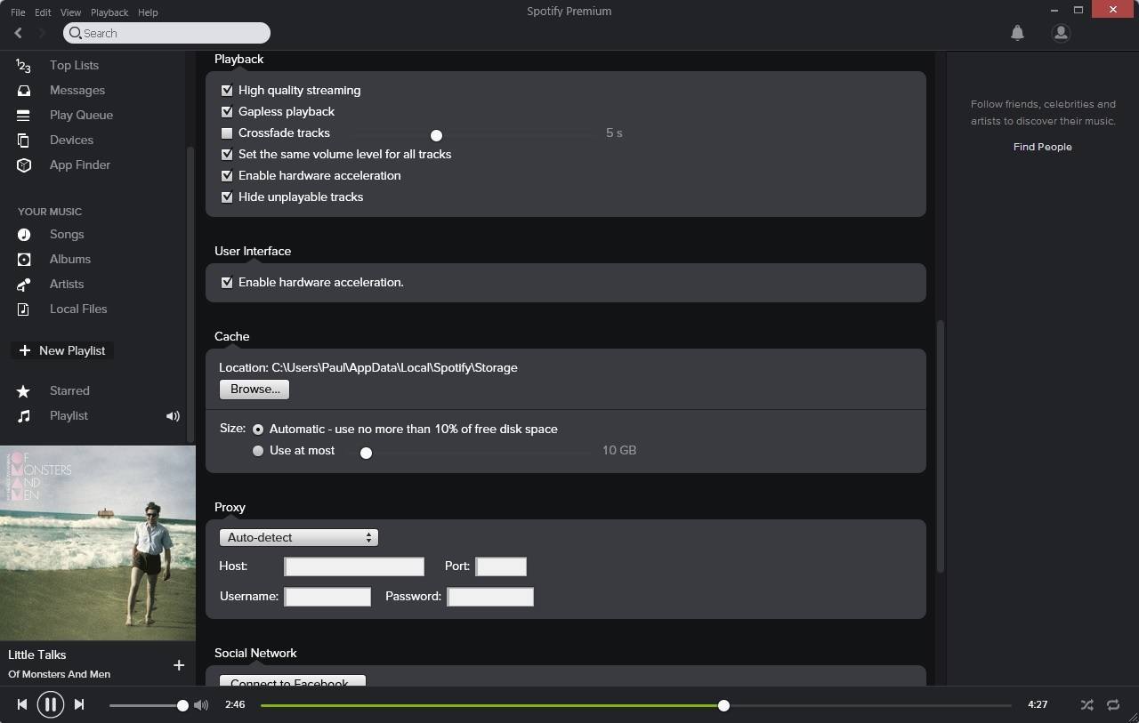
Task: Click the Search input field
Action: click(166, 33)
